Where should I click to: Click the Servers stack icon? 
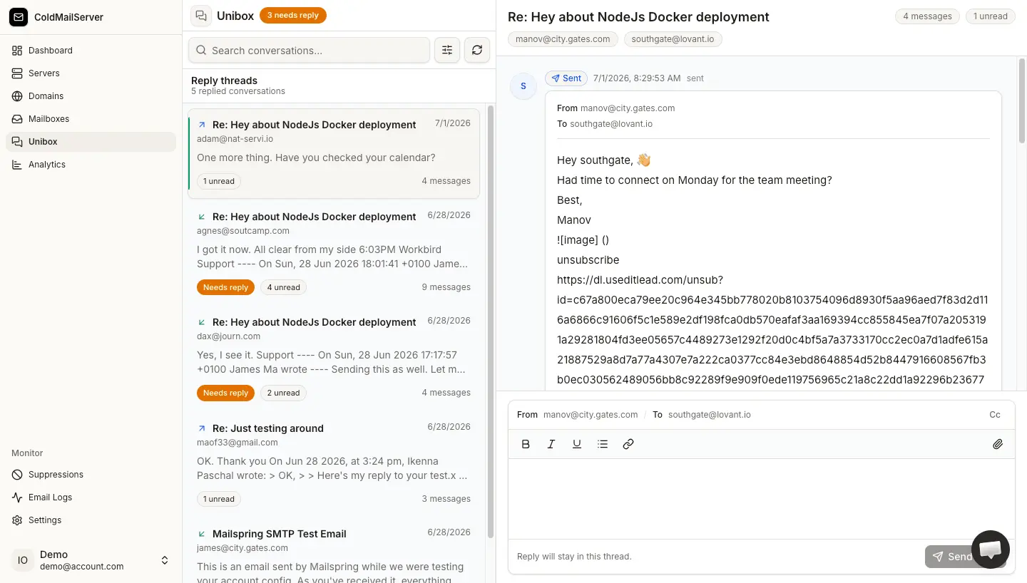17,73
